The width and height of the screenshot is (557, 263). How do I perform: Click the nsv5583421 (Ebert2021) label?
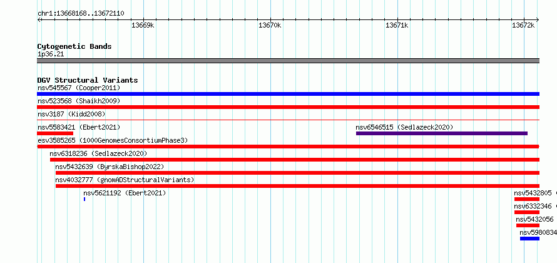coord(79,127)
